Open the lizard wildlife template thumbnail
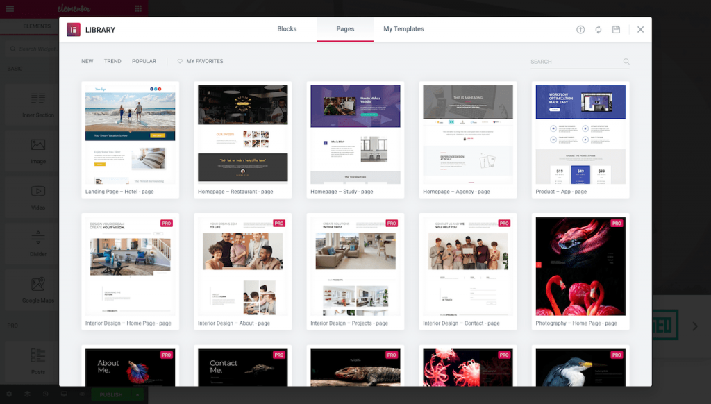711x404 pixels. coord(355,367)
